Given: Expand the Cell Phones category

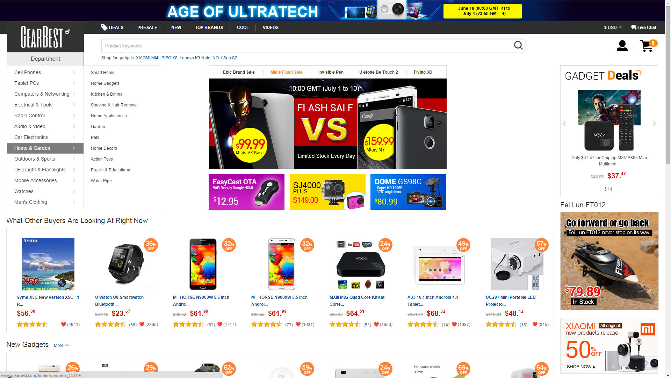Looking at the screenshot, I should coord(45,72).
